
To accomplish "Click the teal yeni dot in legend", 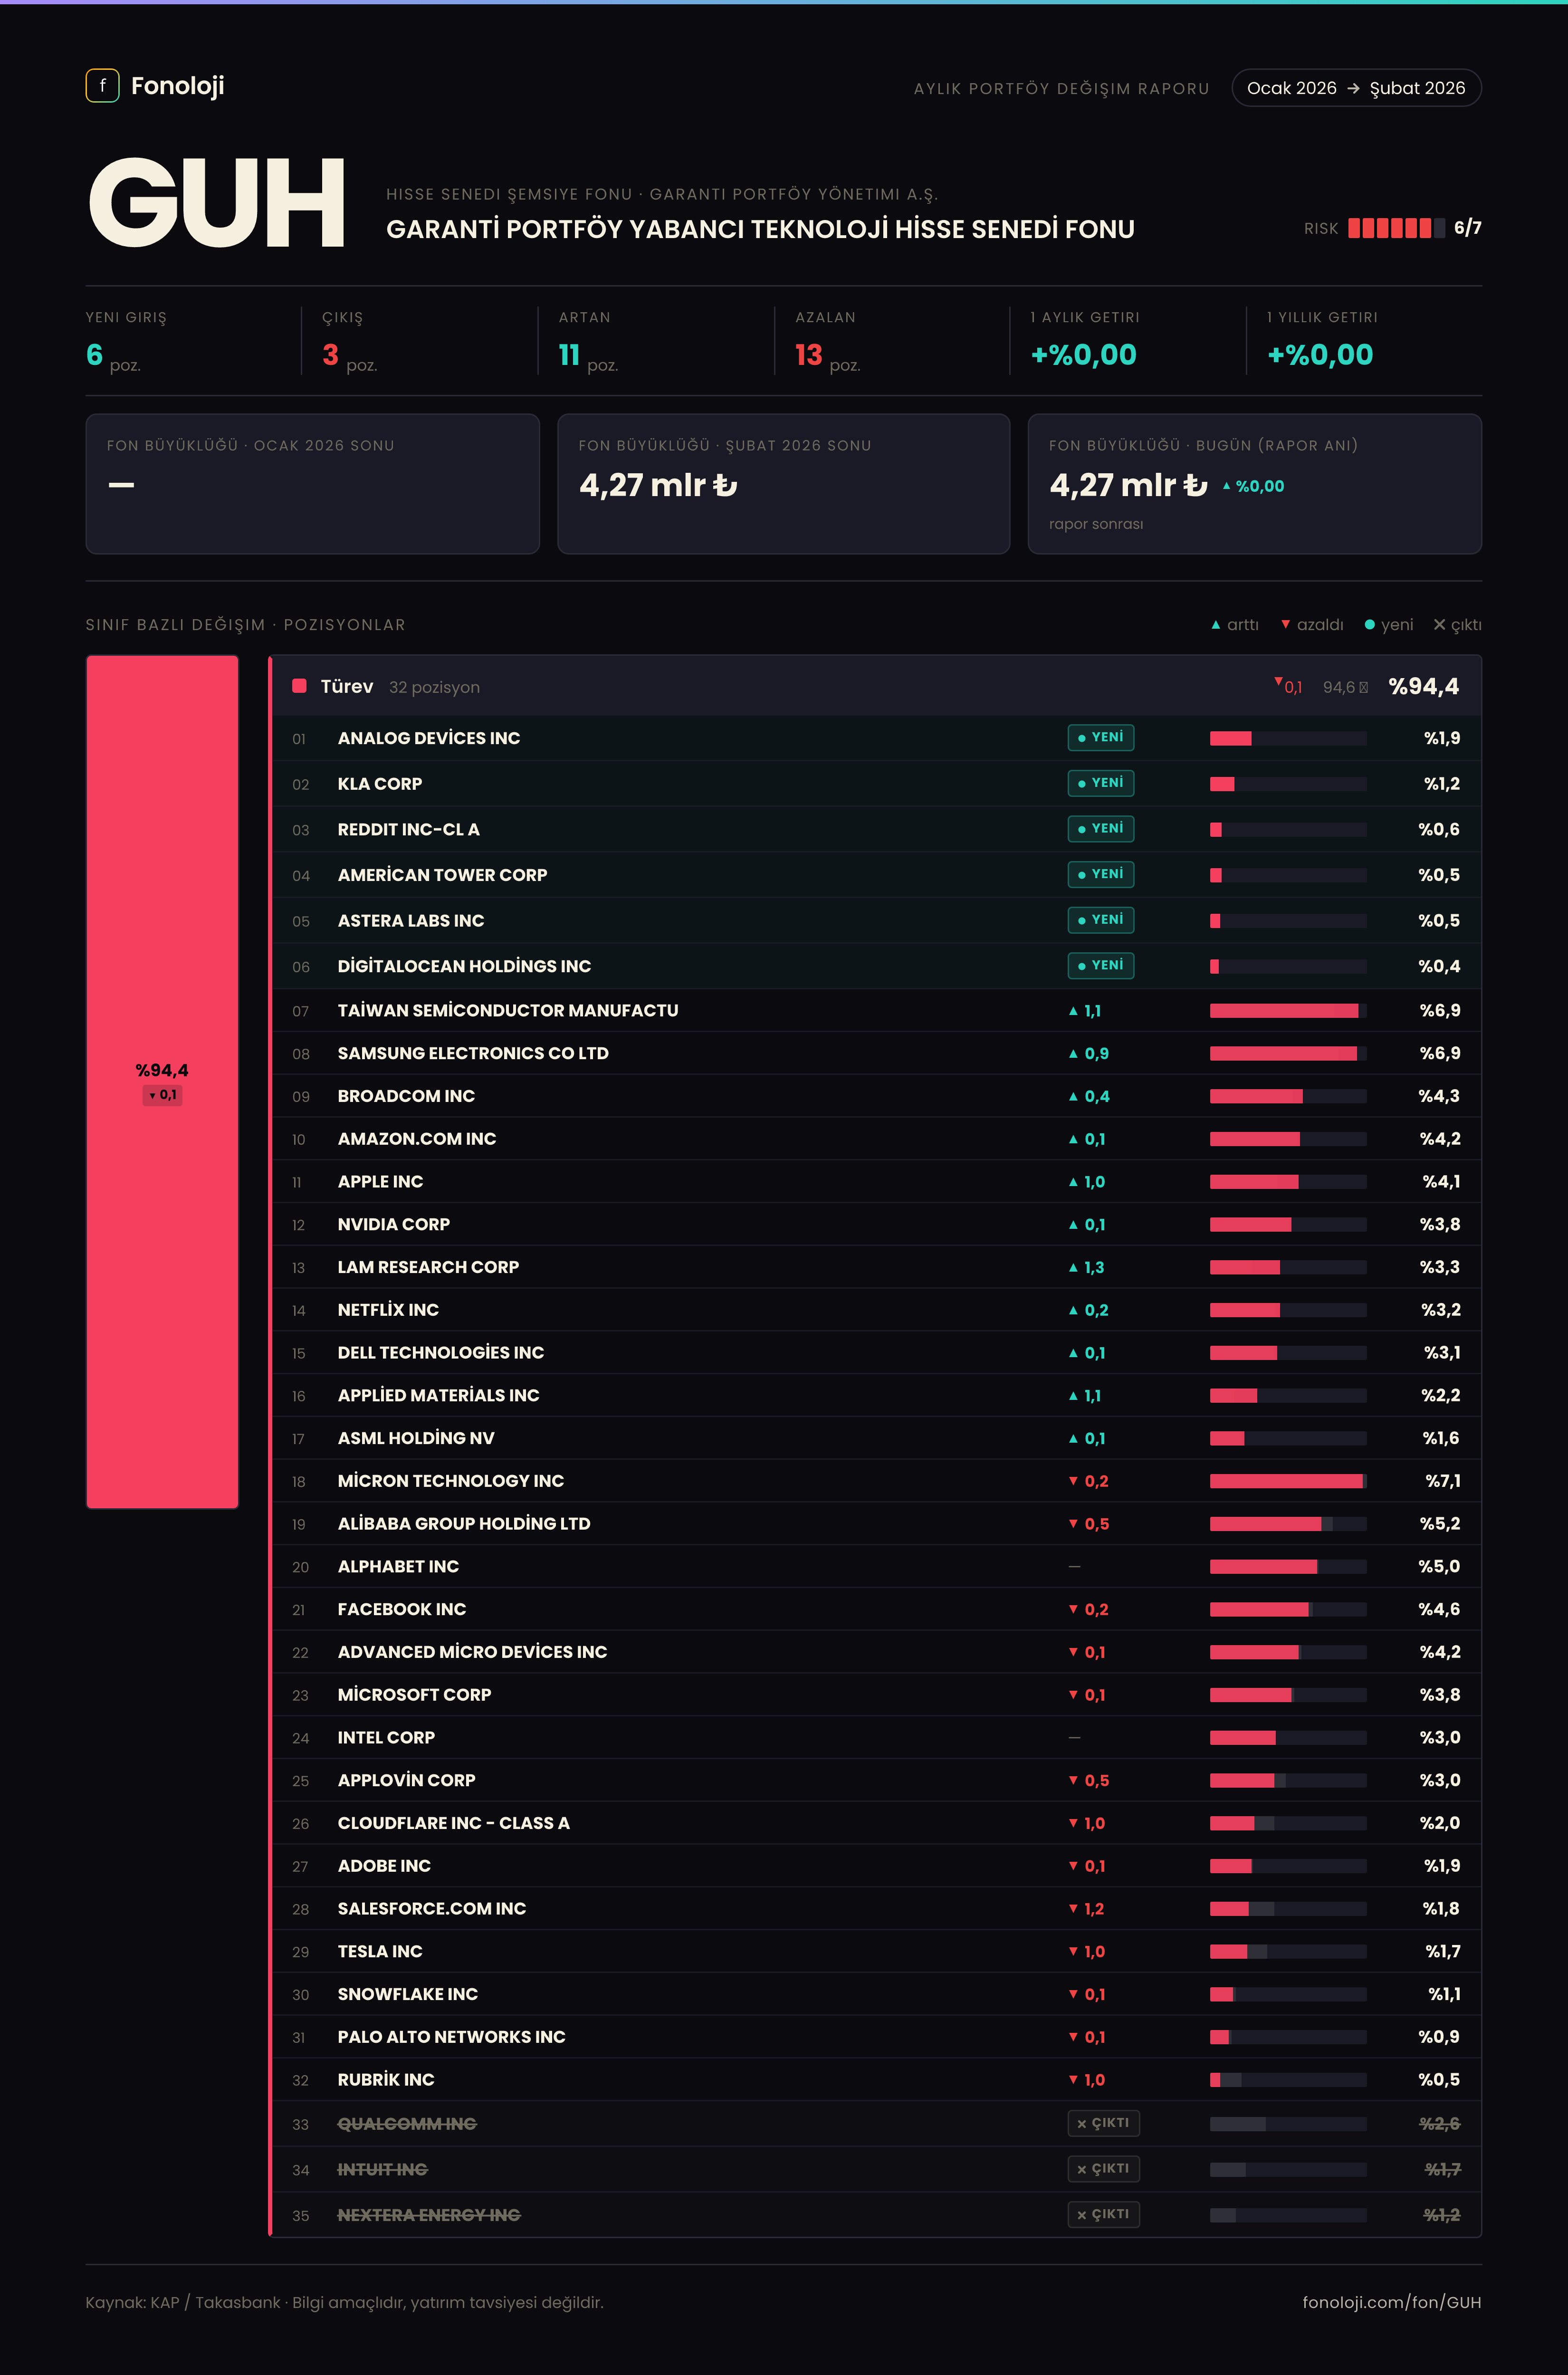I will tap(1369, 625).
